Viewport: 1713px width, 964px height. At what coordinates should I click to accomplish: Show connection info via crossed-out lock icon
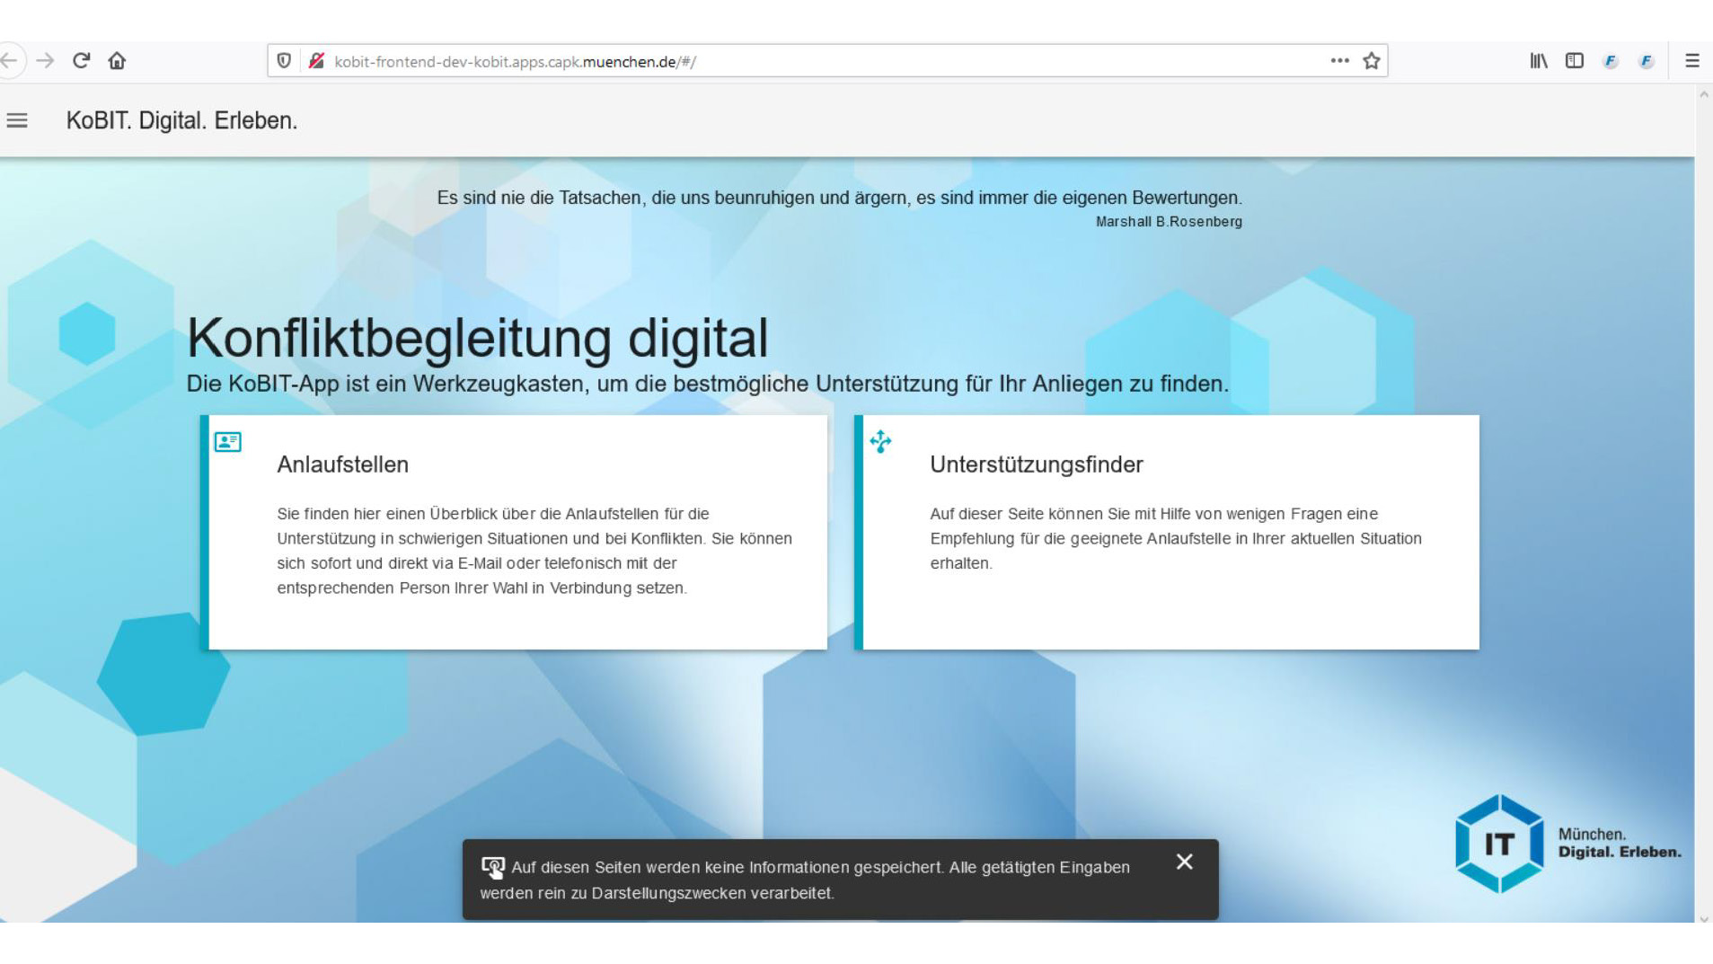(x=316, y=61)
